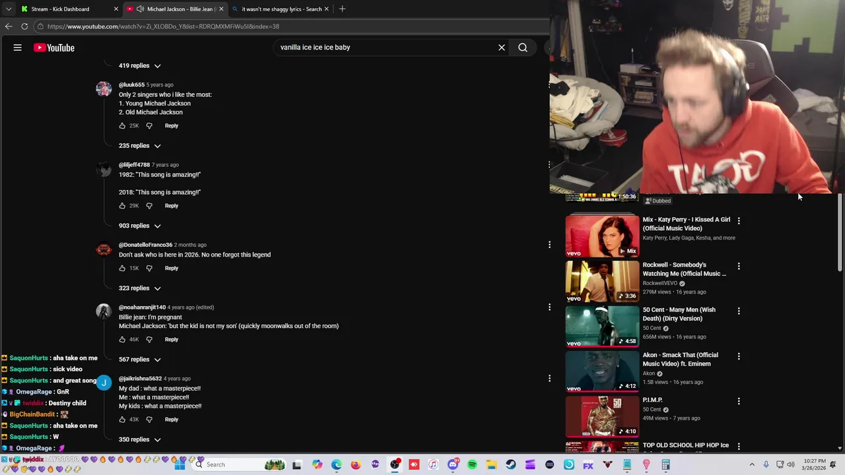Like the comment by @luuk655

tap(122, 125)
